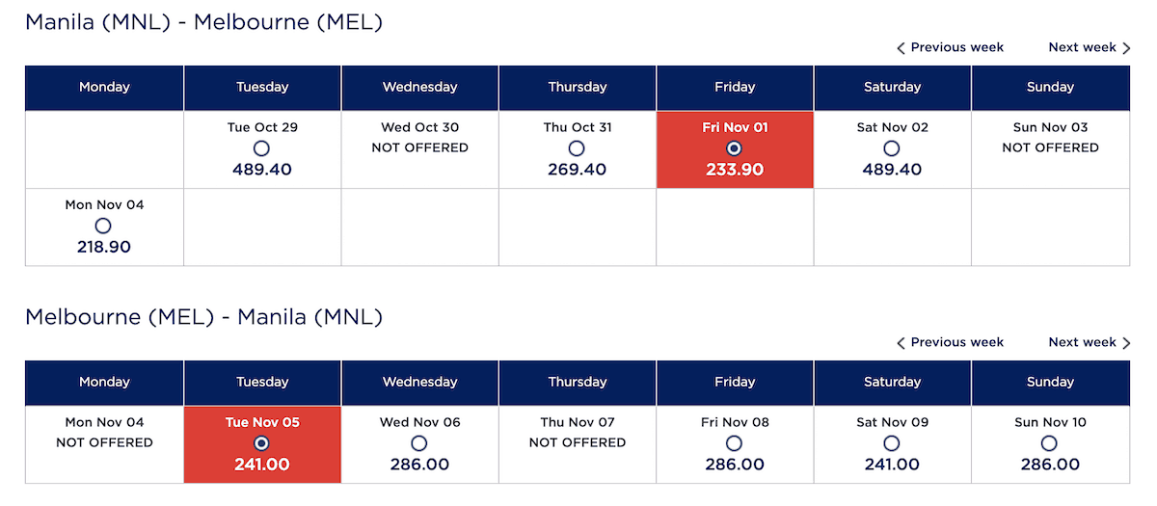Screen dimensions: 1157x506
Task: Choose the Wed Nov 06 return fare
Action: 419,443
